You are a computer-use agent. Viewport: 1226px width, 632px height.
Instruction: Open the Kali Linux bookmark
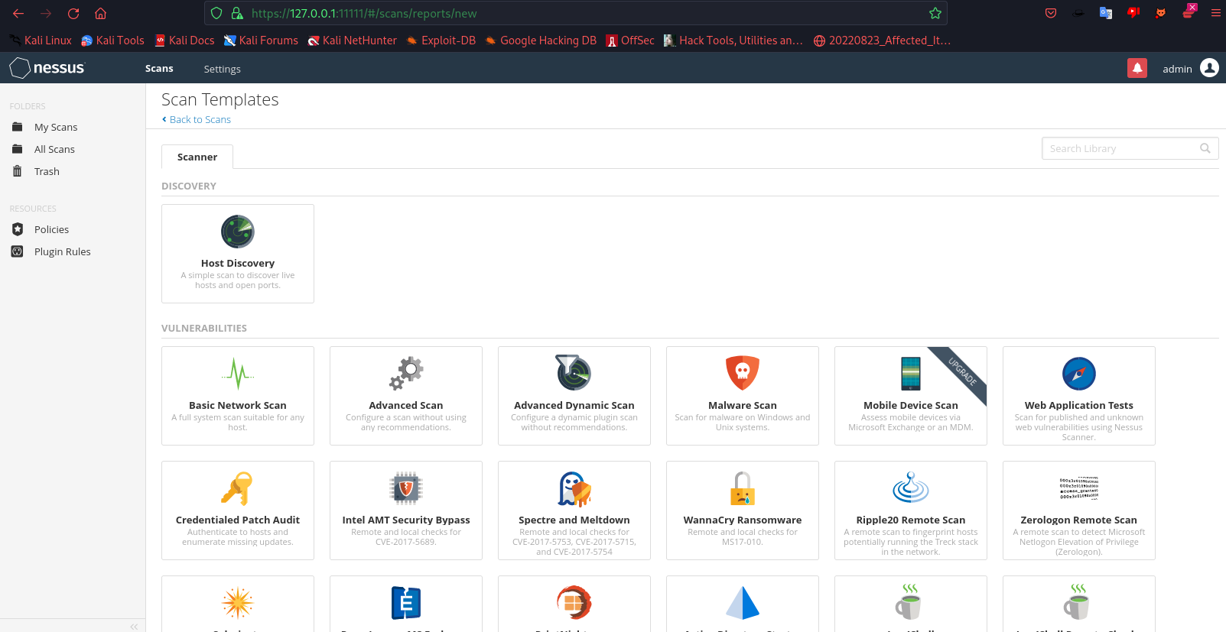(x=41, y=41)
